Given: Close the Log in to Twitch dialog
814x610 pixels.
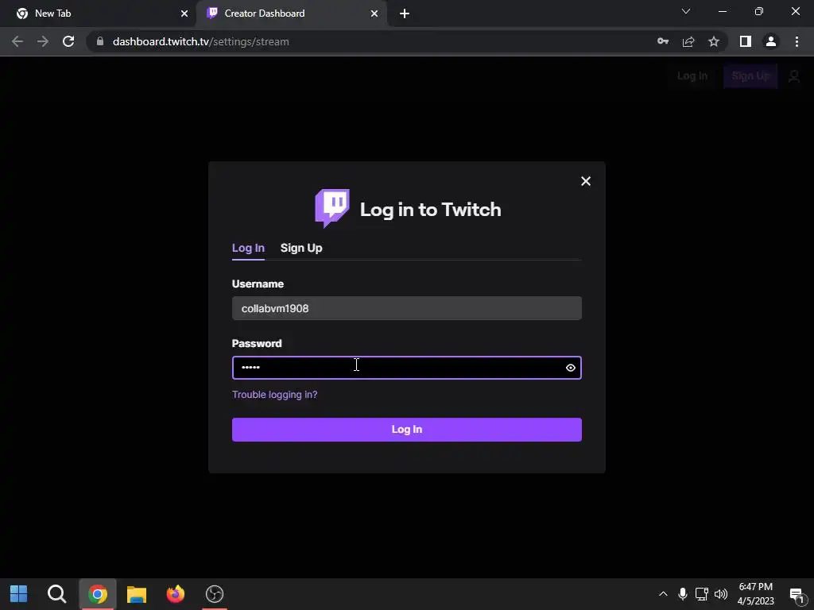Looking at the screenshot, I should click(586, 181).
